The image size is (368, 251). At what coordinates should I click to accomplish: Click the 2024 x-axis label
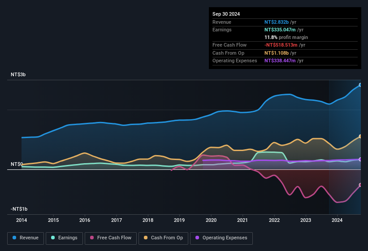point(337,220)
